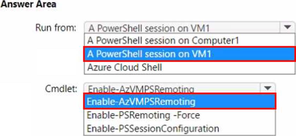The height and width of the screenshot is (136, 296).
Task: Collapse Cmdlet list via its arrow button
Action: [268, 88]
